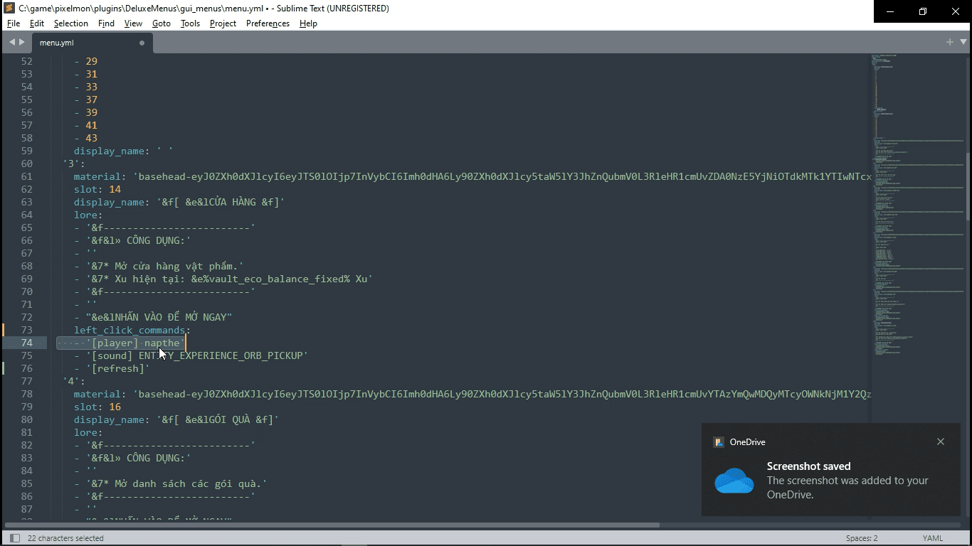Screen dimensions: 972x546
Task: Click the tab forward arrow
Action: click(22, 42)
